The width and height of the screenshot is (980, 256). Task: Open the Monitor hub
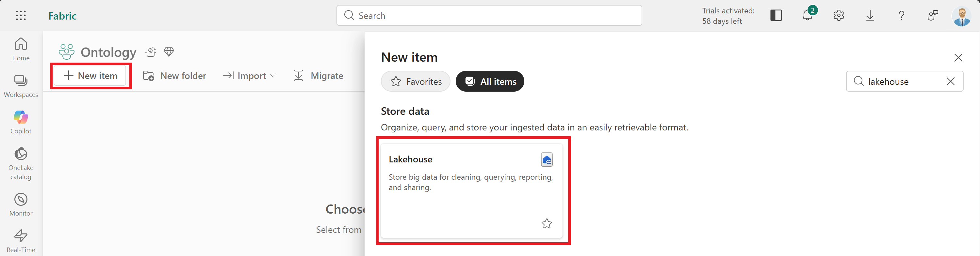[21, 204]
